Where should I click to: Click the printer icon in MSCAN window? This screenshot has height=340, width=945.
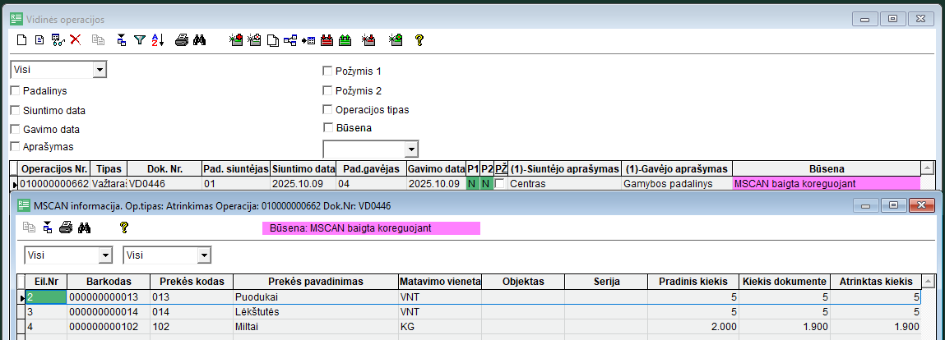coord(66,227)
